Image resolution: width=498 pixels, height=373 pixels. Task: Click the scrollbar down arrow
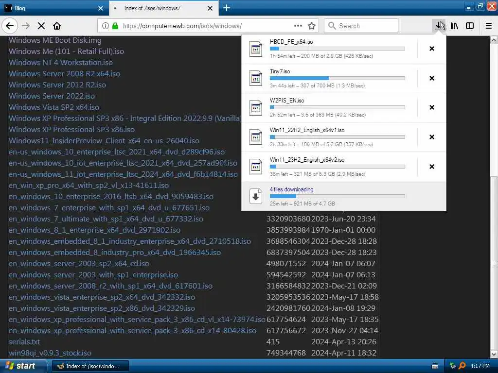(x=494, y=354)
